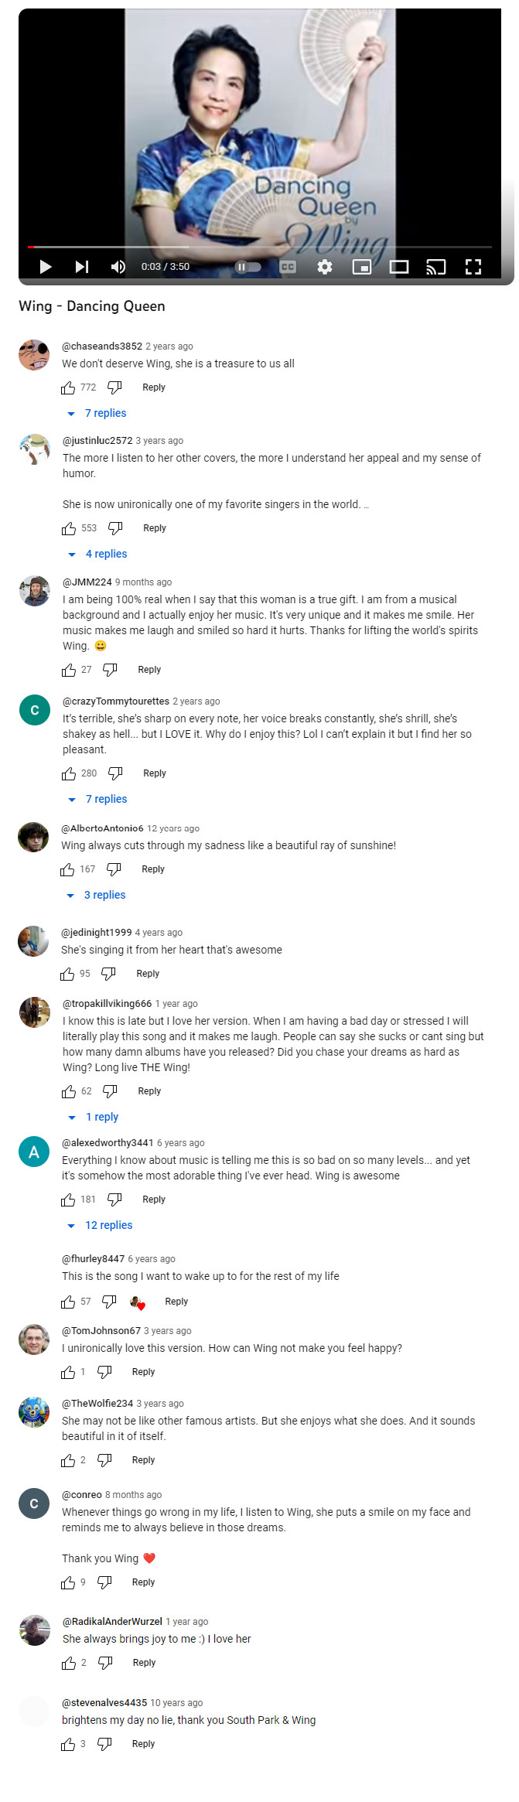
Task: Skip to the next video
Action: 82,267
